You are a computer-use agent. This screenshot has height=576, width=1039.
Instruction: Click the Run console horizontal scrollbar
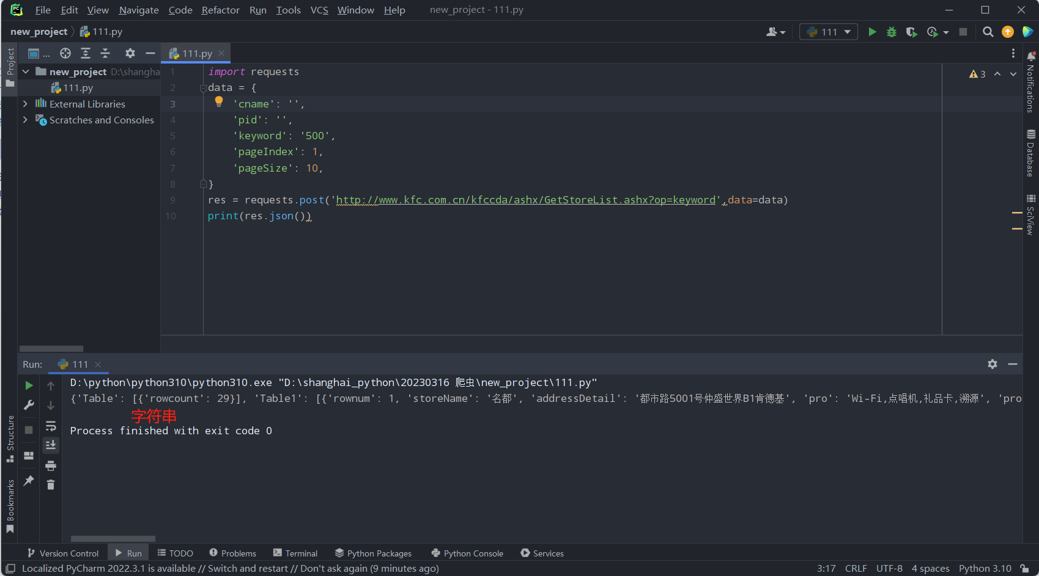click(113, 539)
